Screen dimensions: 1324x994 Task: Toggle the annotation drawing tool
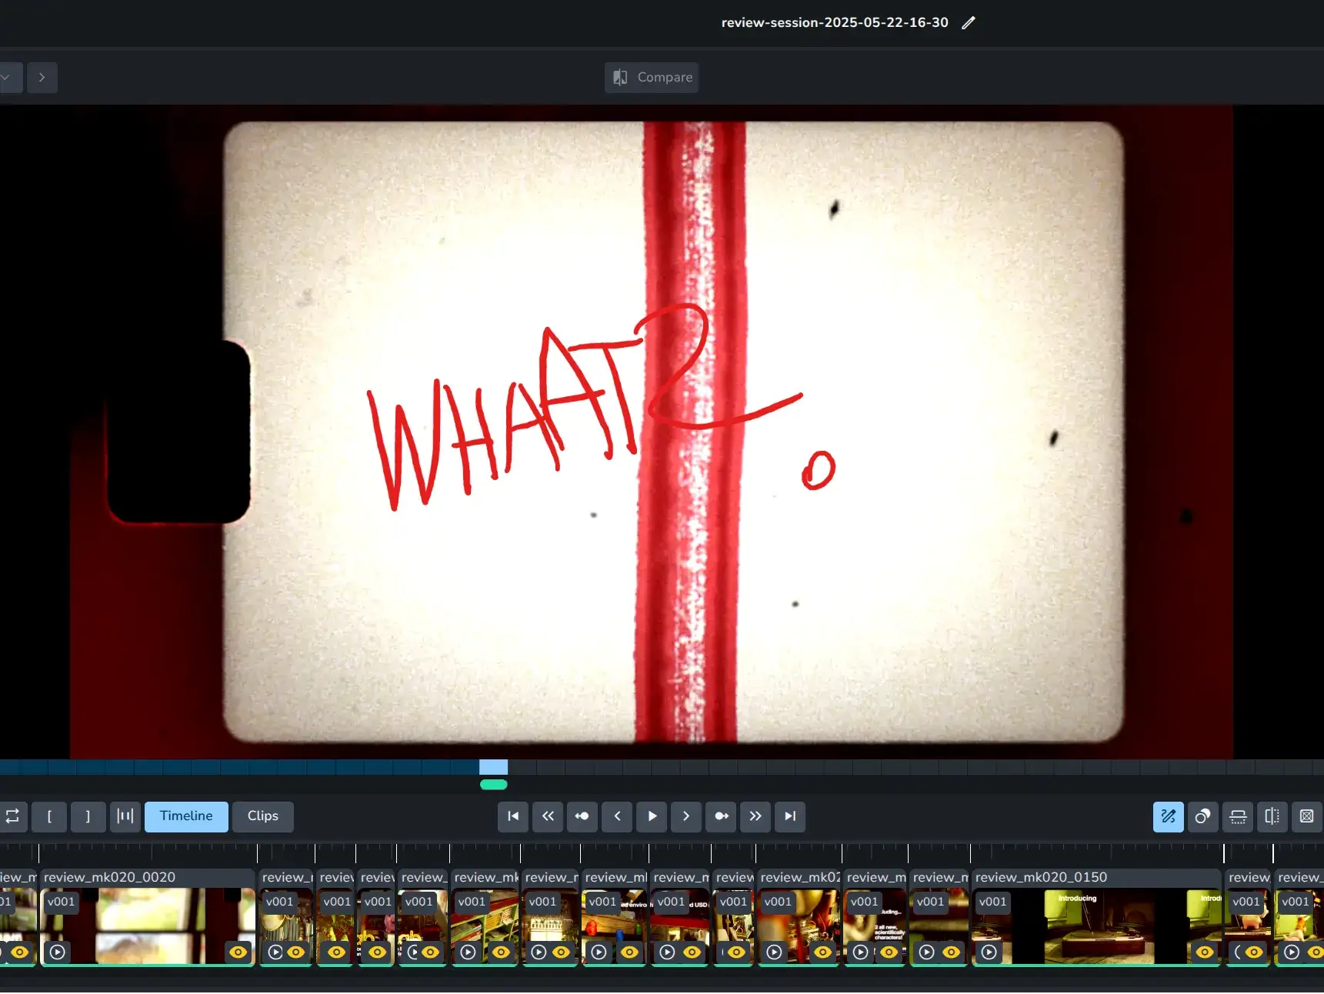[x=1168, y=816]
